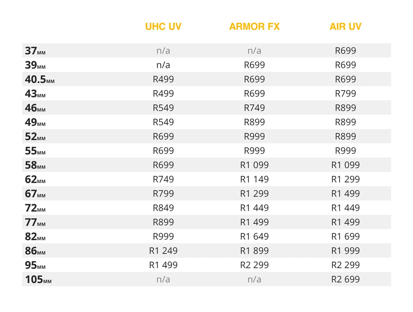The height and width of the screenshot is (312, 413).
Task: Click the UHC UV price R1 499
Action: (x=163, y=265)
